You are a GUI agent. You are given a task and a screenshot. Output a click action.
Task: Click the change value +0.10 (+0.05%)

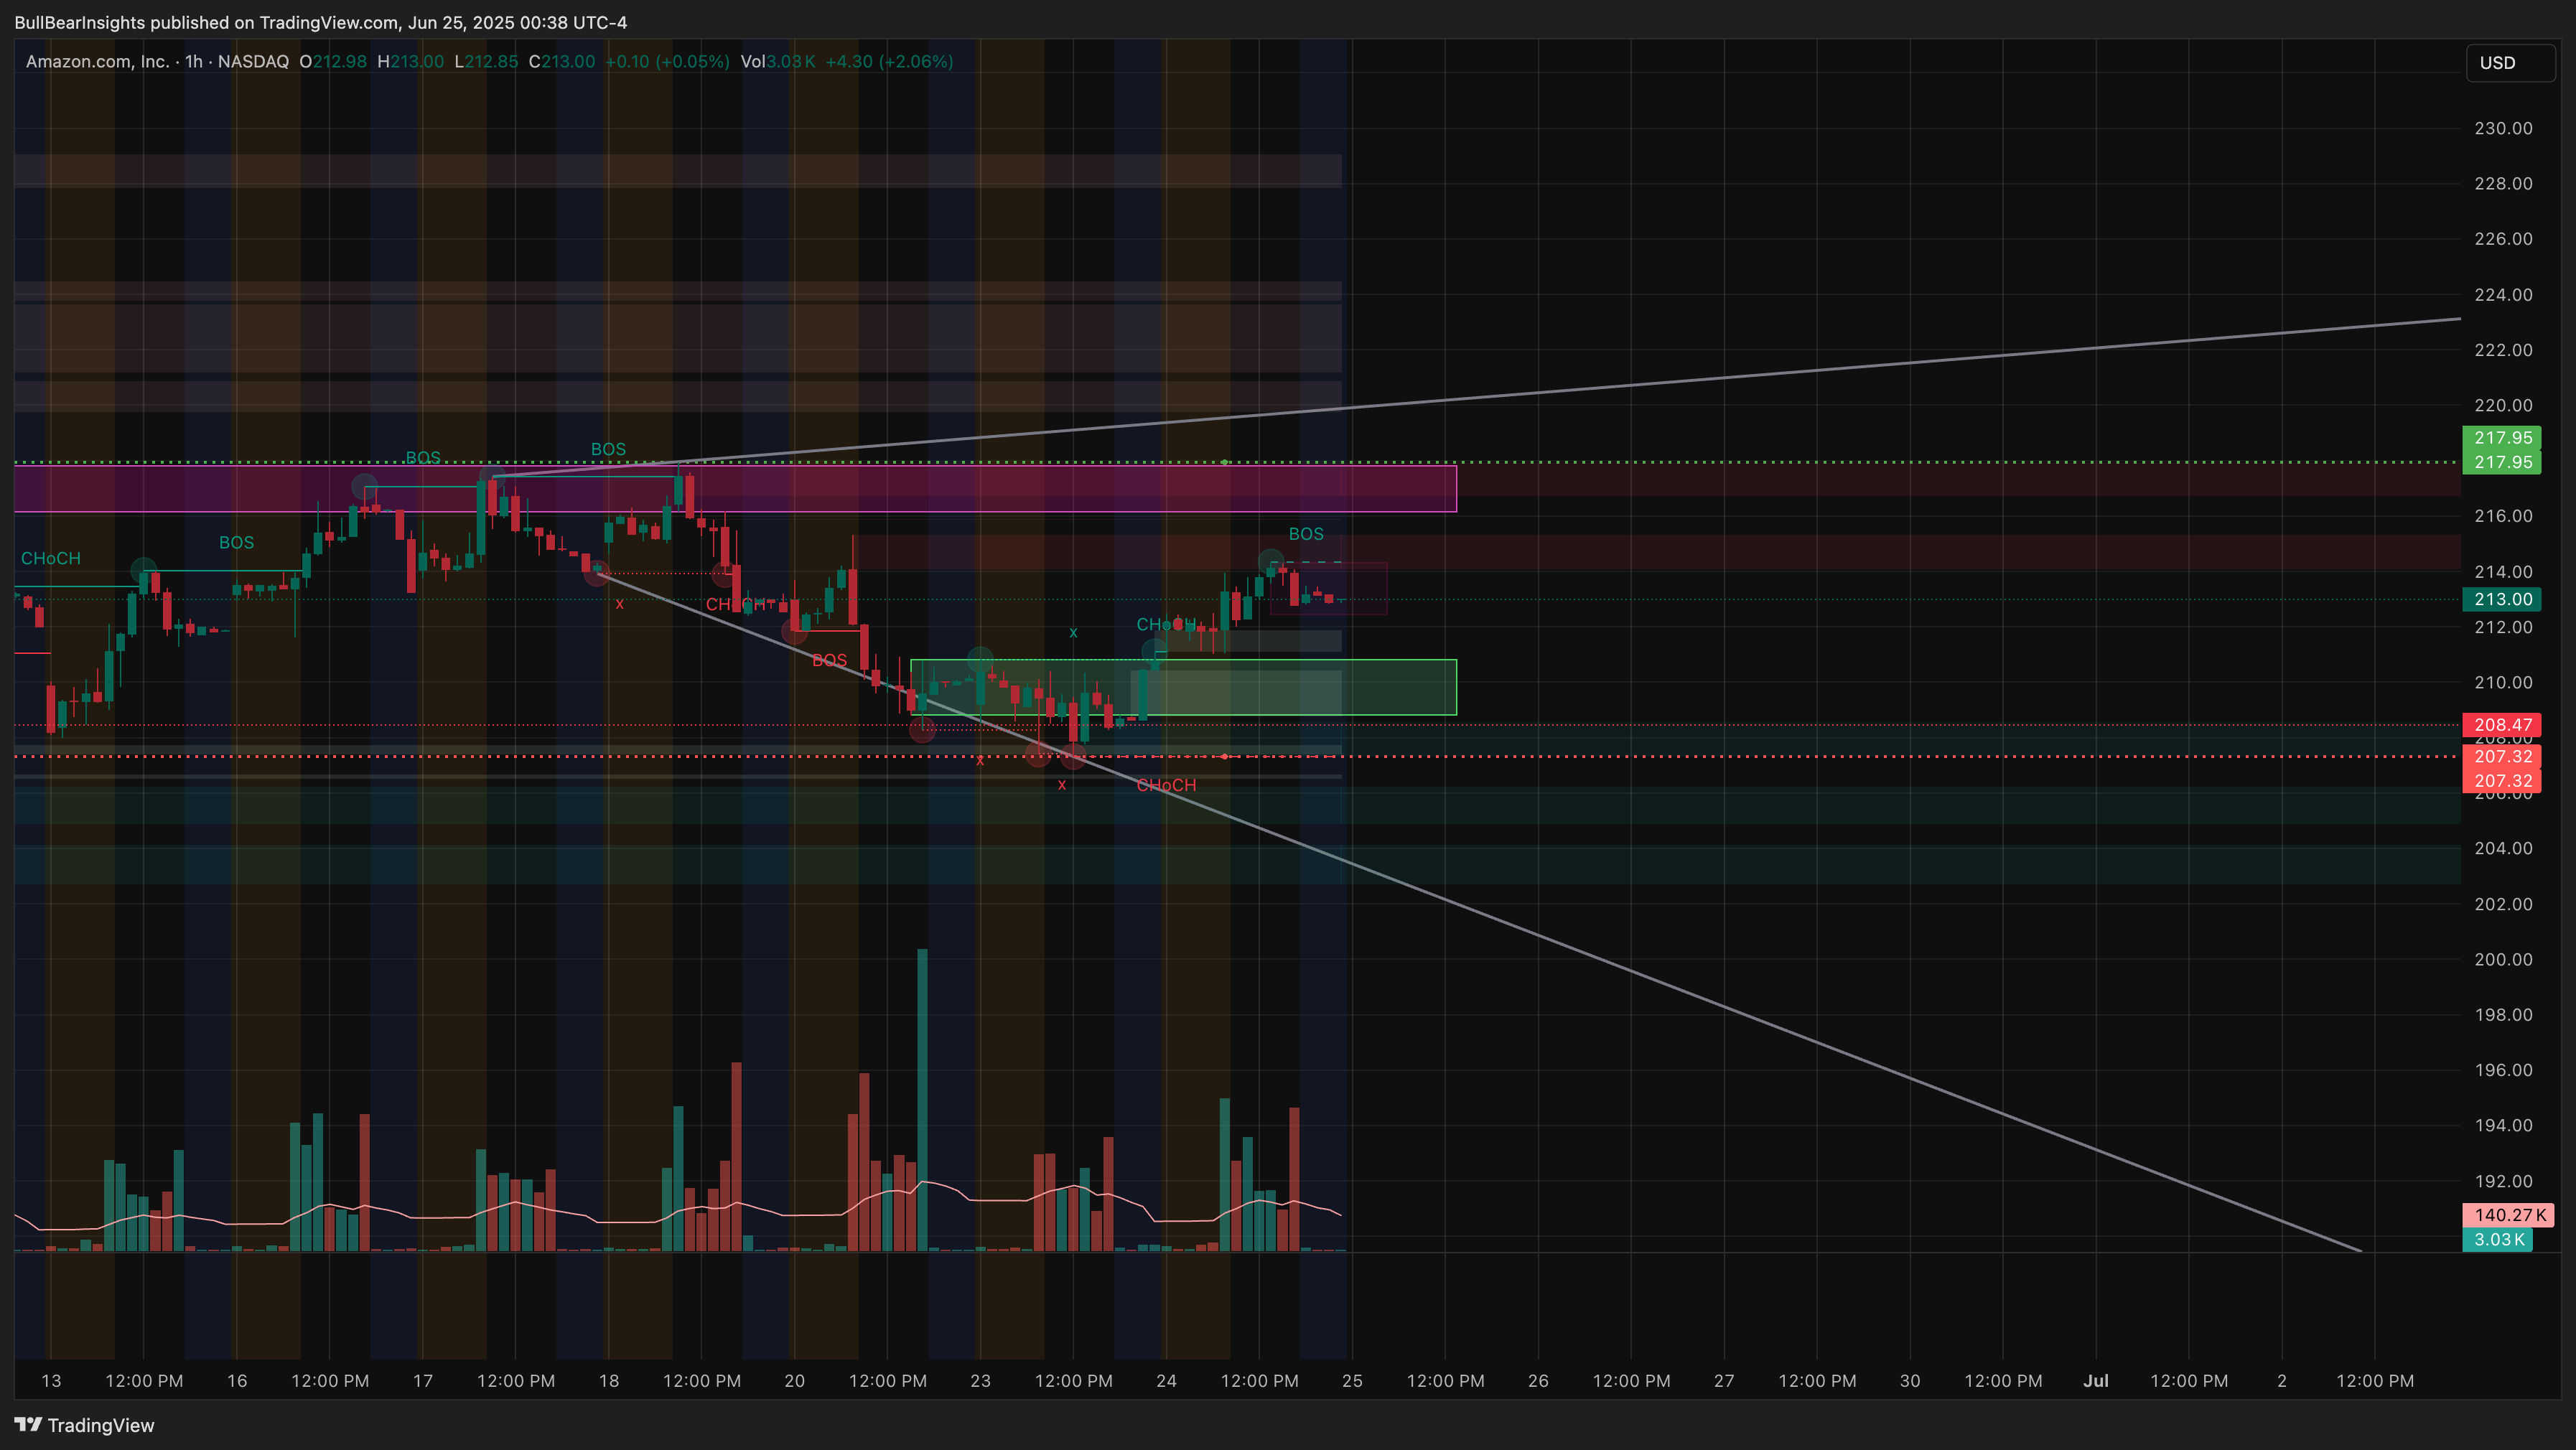[667, 61]
